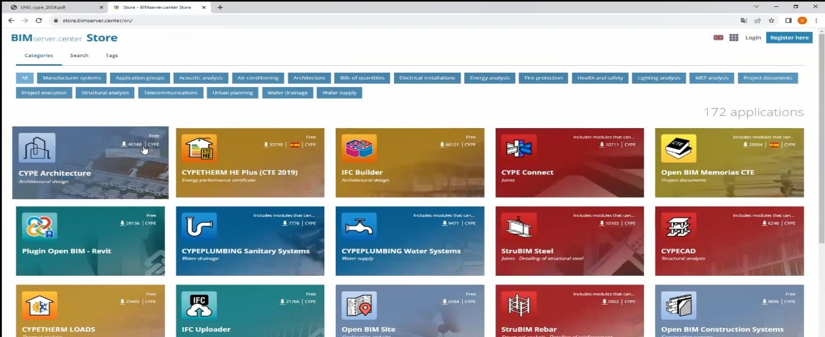Select the CYPETHERM LOADS snowflake house icon
Viewport: 825px width, 337px height.
pos(40,305)
